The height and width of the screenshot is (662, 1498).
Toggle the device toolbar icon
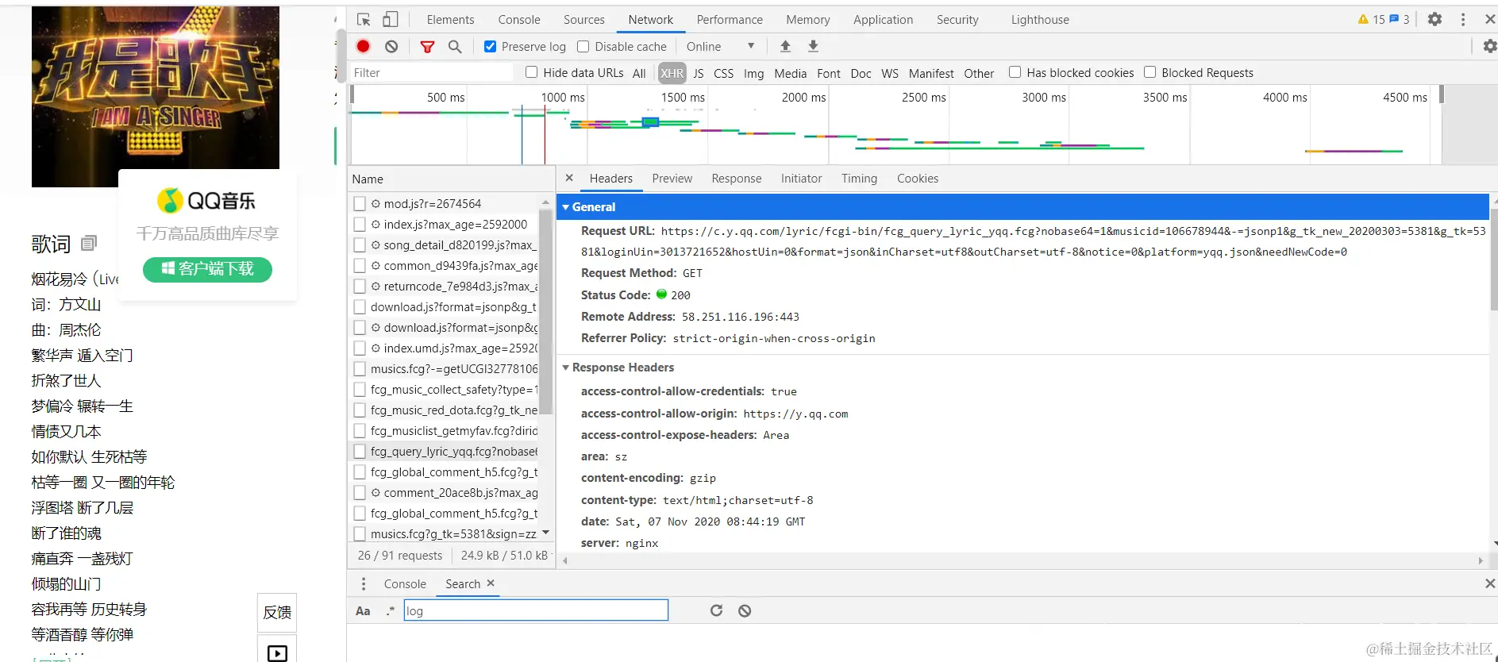click(x=391, y=20)
